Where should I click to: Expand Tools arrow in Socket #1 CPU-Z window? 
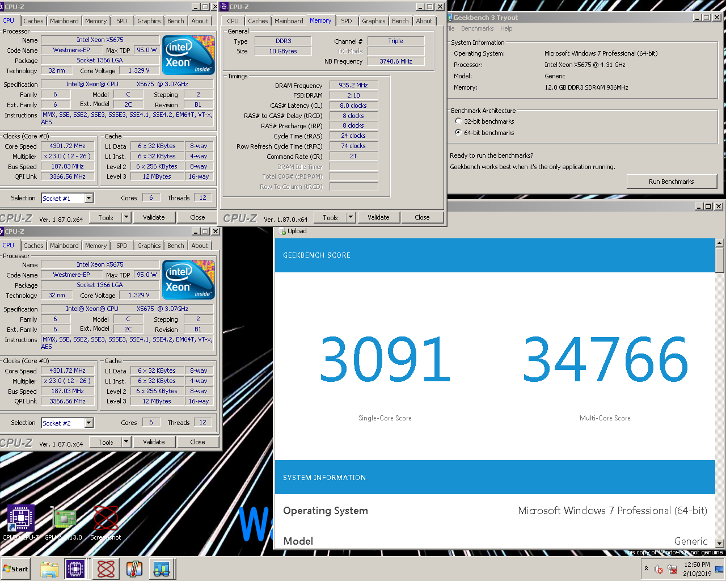(126, 217)
